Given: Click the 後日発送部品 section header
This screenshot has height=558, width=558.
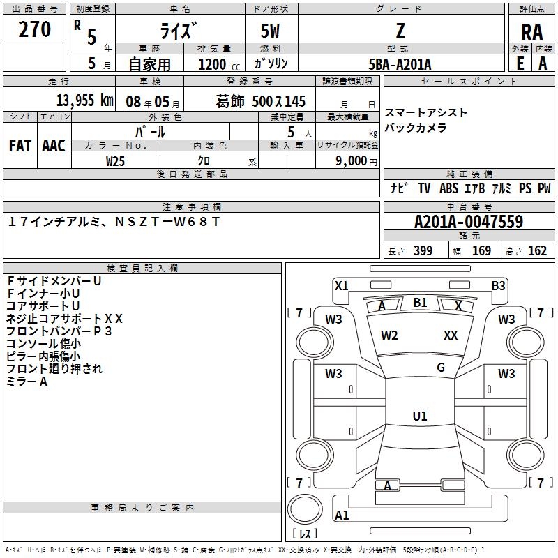Looking at the screenshot, I should click(x=191, y=174).
